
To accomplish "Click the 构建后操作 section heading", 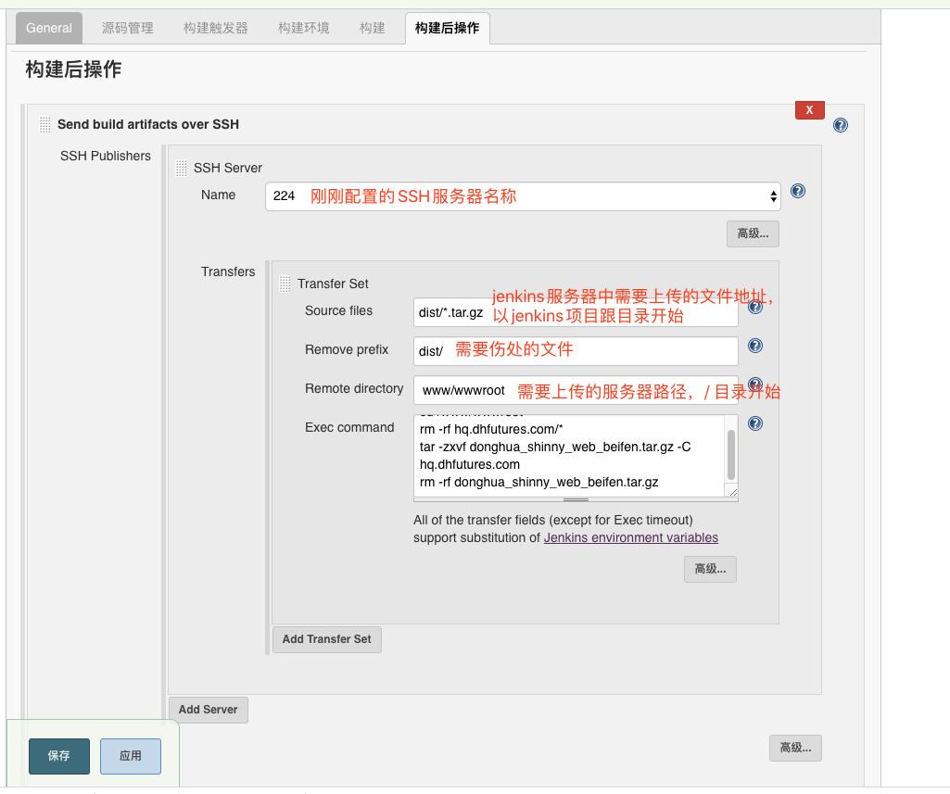I will pos(73,69).
